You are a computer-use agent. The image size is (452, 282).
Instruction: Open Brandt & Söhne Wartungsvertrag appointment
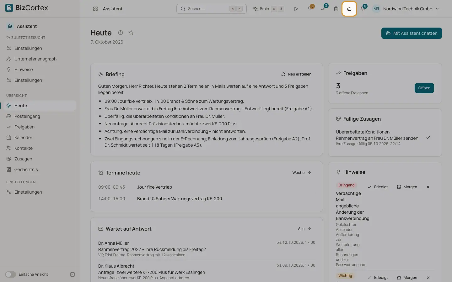[x=207, y=199]
